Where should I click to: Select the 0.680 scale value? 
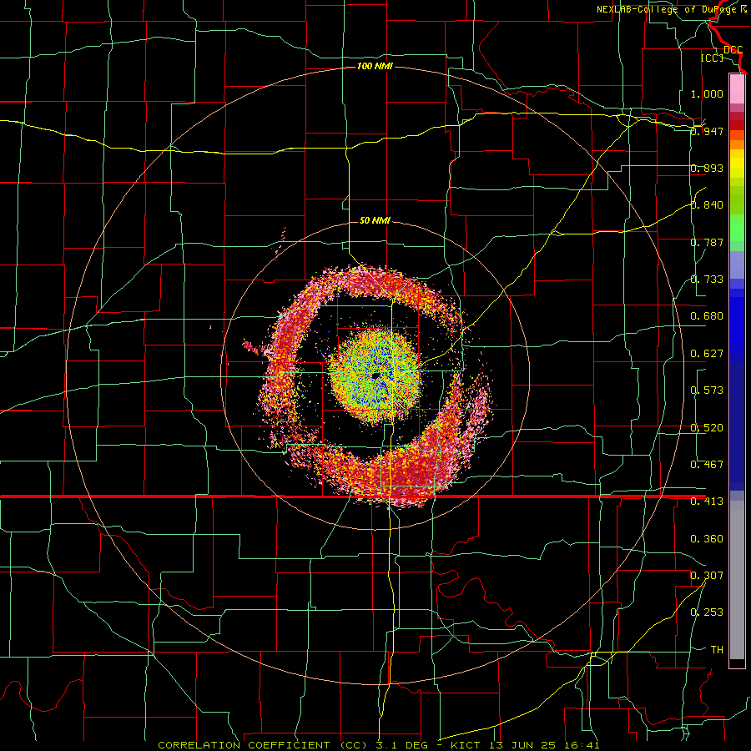coord(707,316)
